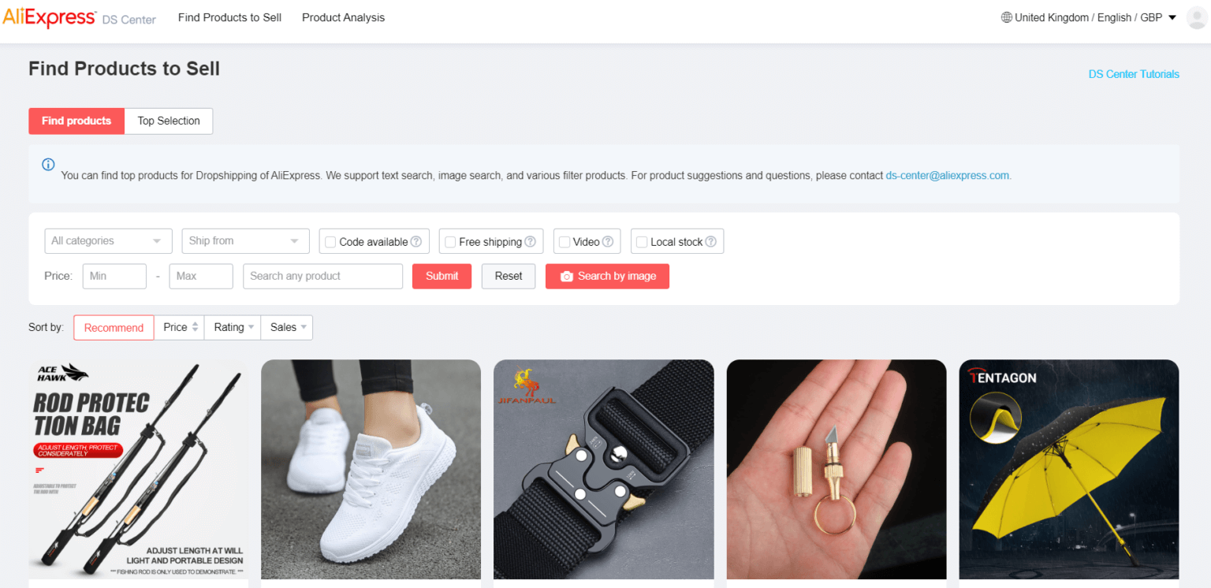Click the help icon beside Free shipping
This screenshot has height=588, width=1211.
530,242
